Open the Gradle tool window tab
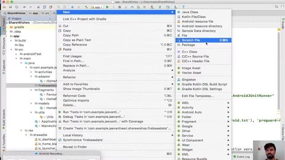The width and height of the screenshot is (285, 160). point(283,24)
